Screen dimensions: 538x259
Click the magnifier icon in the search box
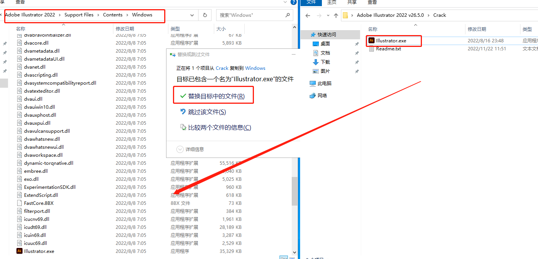click(288, 15)
